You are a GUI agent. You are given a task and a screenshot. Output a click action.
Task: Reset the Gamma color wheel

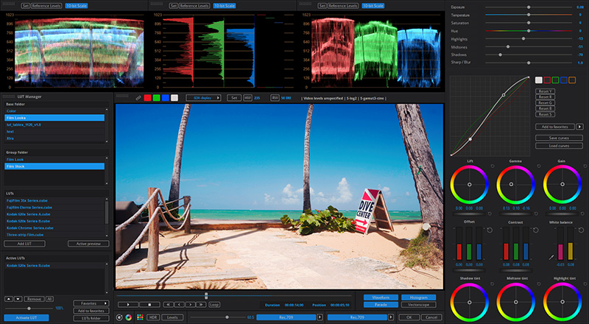click(539, 166)
